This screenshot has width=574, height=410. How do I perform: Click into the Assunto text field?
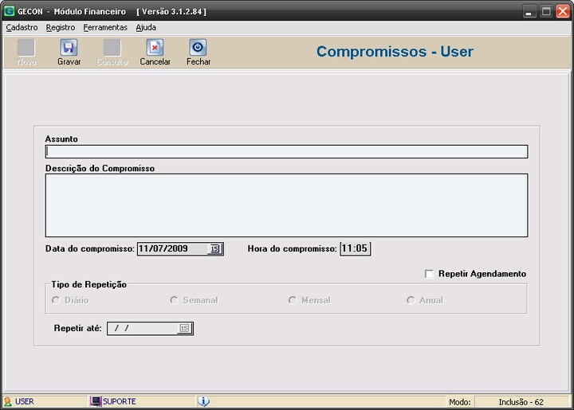tap(286, 151)
